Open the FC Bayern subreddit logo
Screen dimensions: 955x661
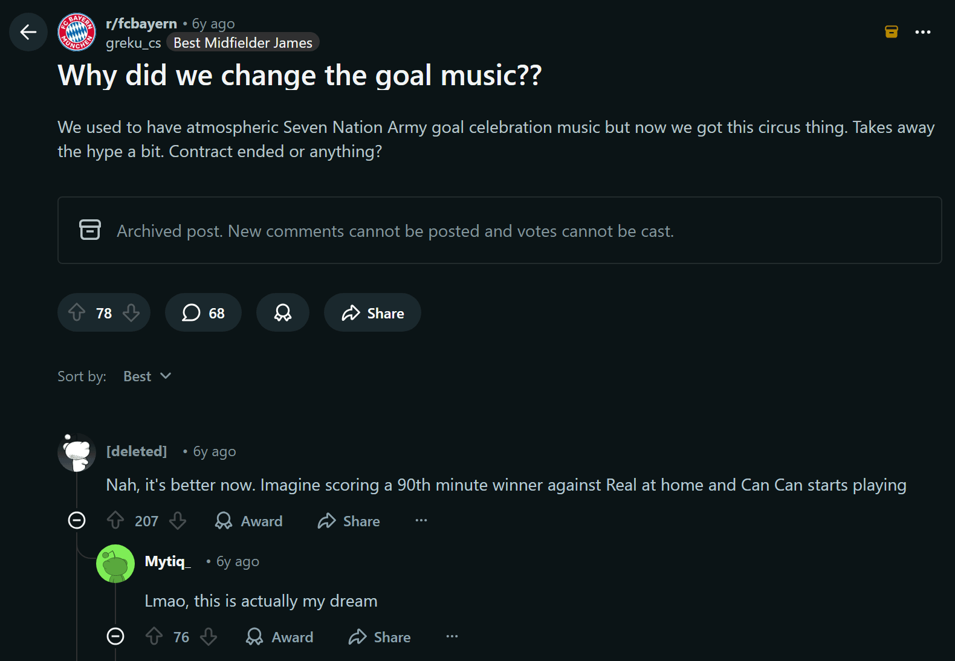coord(77,32)
